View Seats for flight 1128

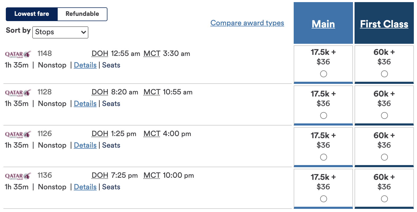(111, 104)
